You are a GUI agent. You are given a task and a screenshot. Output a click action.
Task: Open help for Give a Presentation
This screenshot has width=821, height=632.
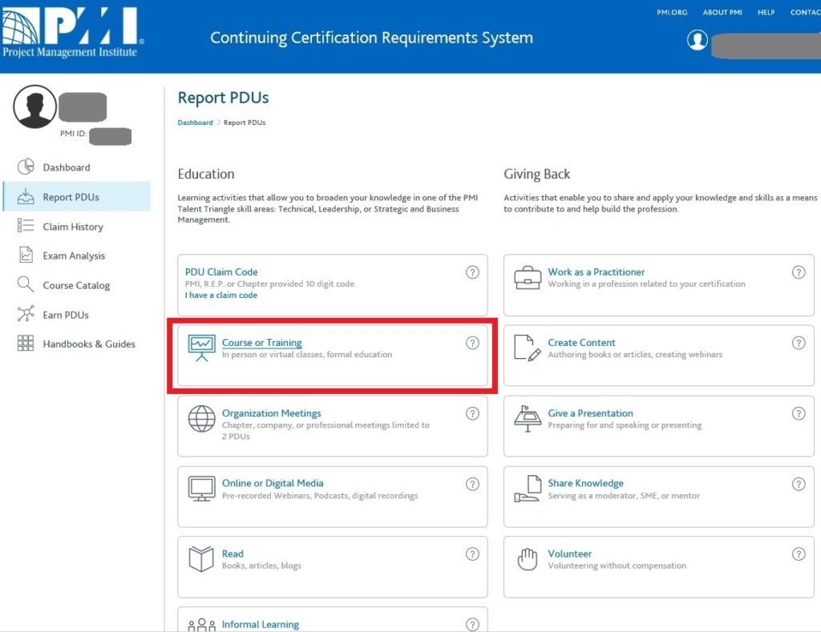point(799,413)
